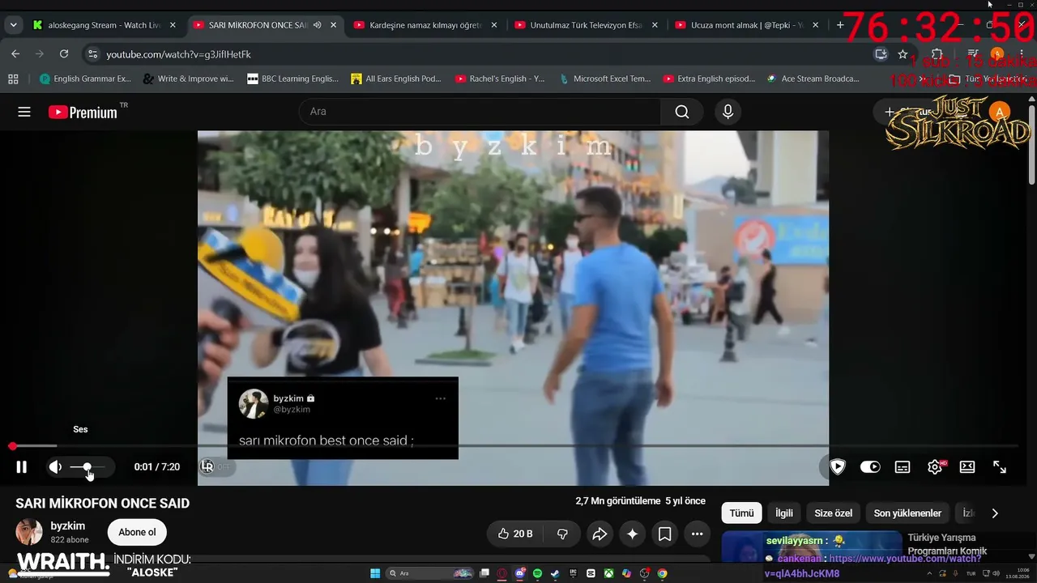Open Steam from the taskbar
Viewport: 1037px width, 583px height.
pyautogui.click(x=555, y=573)
